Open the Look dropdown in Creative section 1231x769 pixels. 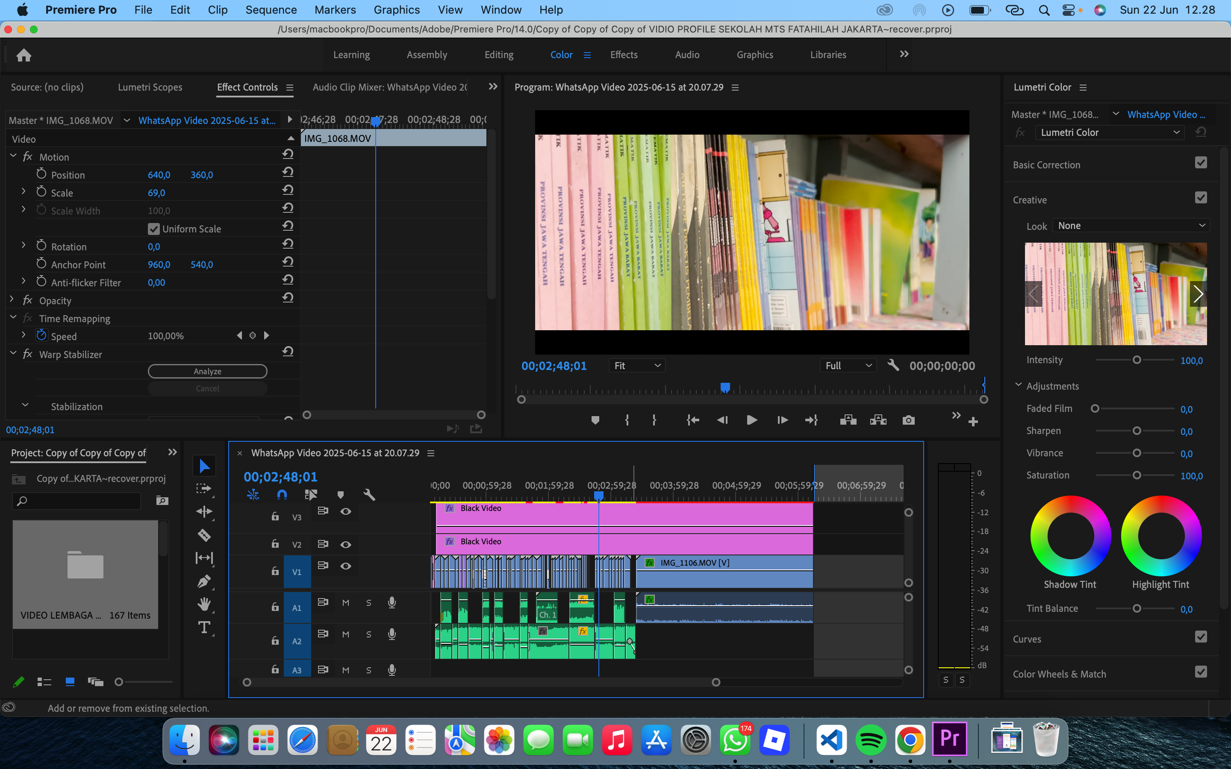tap(1131, 226)
